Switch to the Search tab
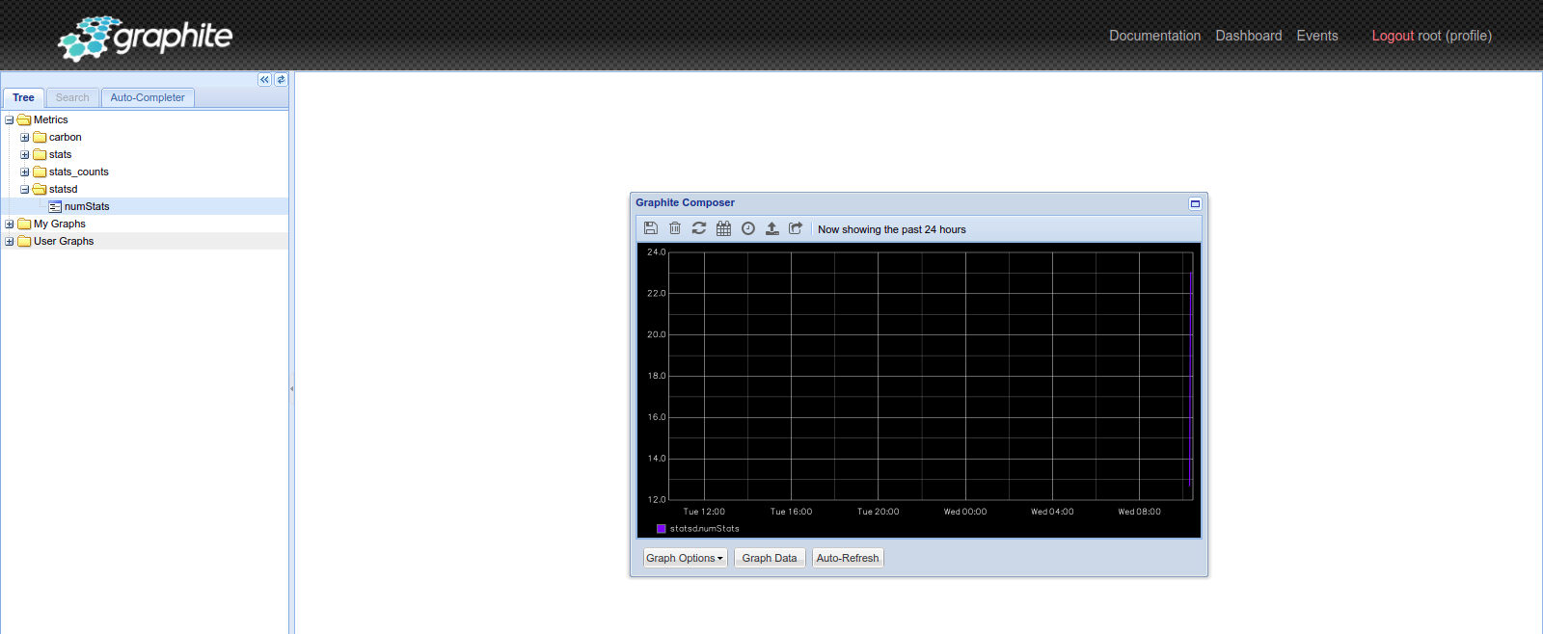Image resolution: width=1543 pixels, height=634 pixels. (72, 97)
